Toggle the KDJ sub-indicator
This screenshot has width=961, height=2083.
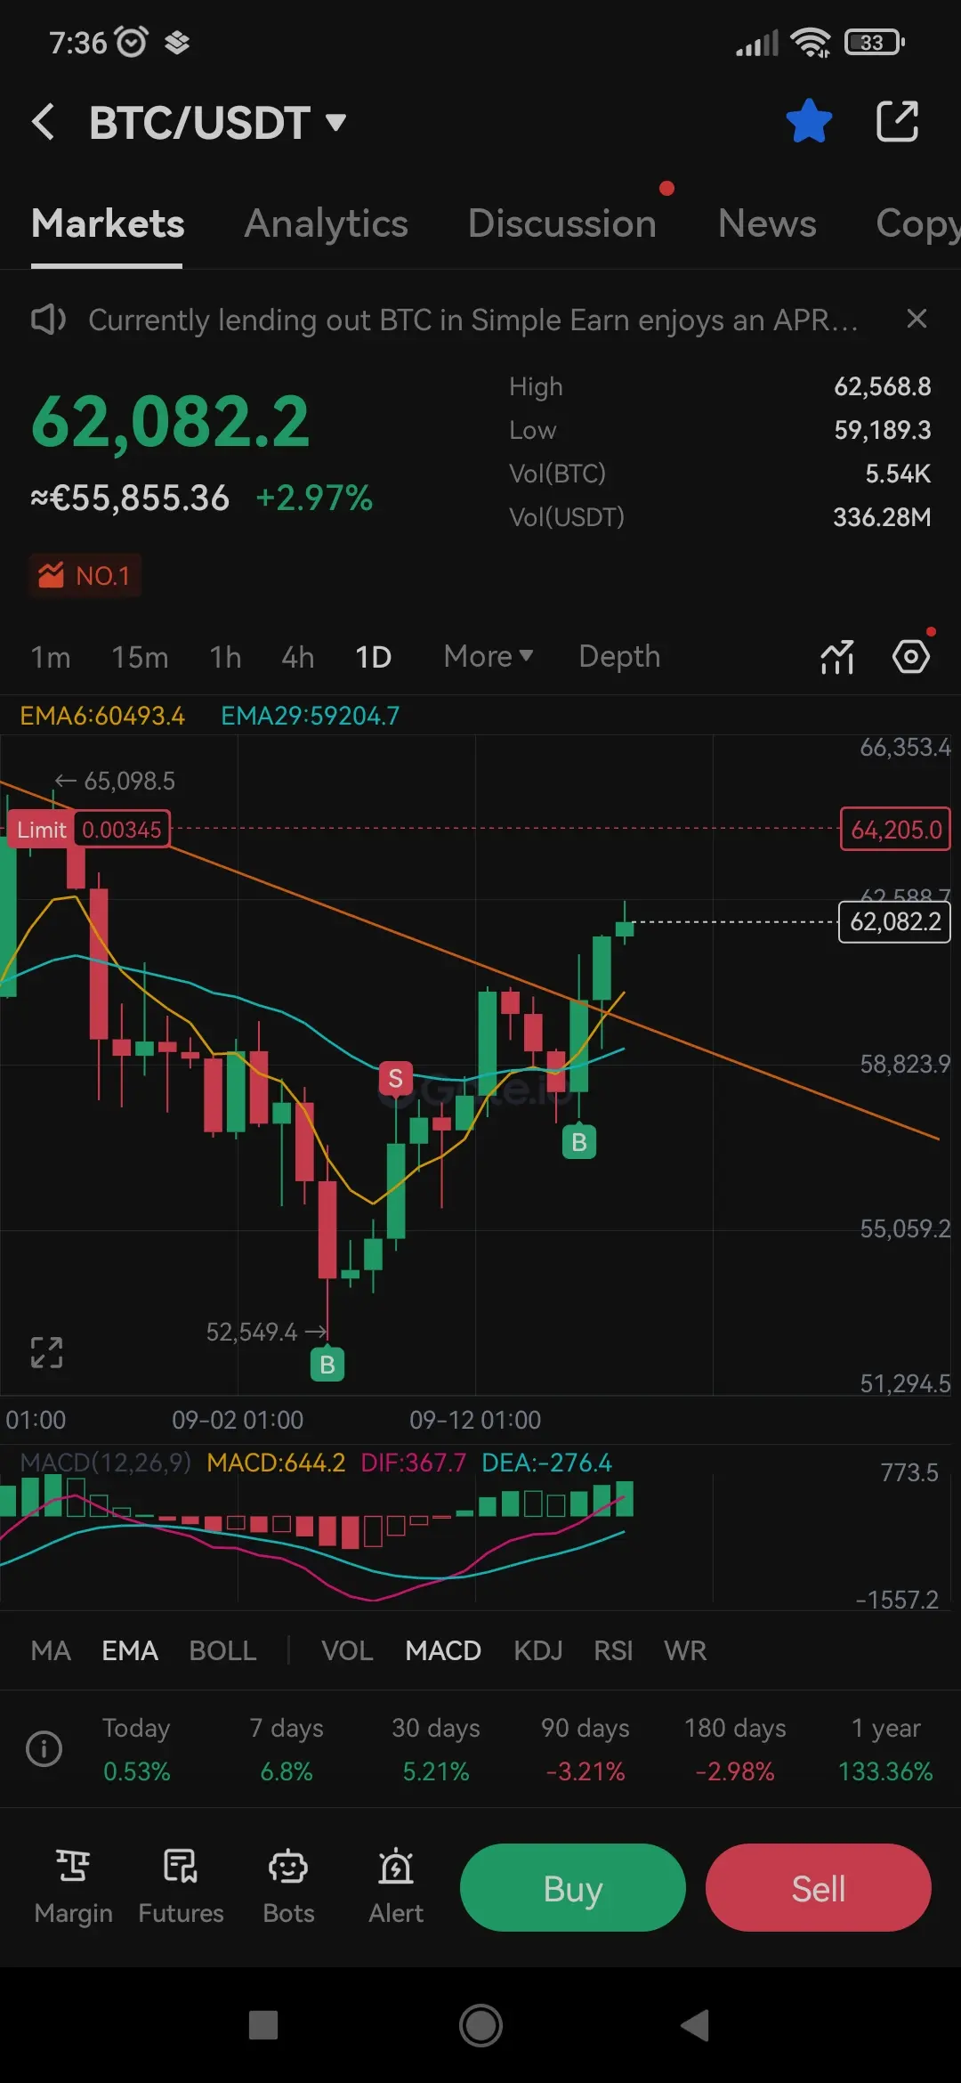[x=538, y=1650]
